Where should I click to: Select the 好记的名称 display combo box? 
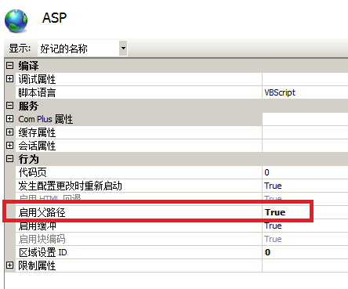[82, 49]
